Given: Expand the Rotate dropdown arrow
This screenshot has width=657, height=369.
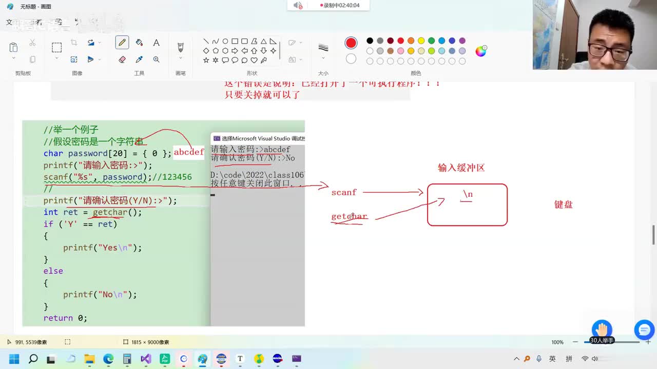Looking at the screenshot, I should tap(100, 43).
